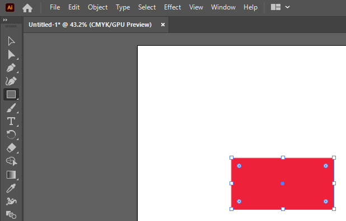Select the Eraser tool
Screen dimensions: 346x221
11,148
